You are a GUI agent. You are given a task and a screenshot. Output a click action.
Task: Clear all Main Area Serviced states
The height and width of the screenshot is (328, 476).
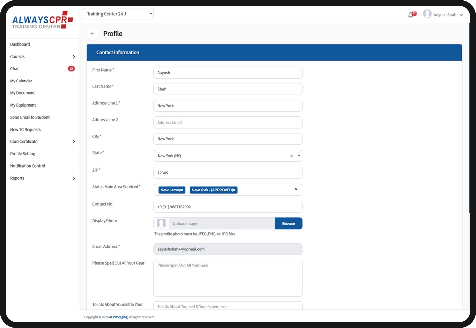pos(296,189)
